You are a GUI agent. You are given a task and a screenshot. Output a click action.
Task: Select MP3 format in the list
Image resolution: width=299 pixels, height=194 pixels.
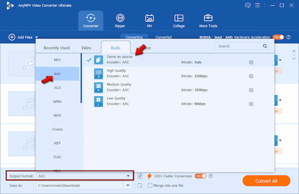point(57,60)
